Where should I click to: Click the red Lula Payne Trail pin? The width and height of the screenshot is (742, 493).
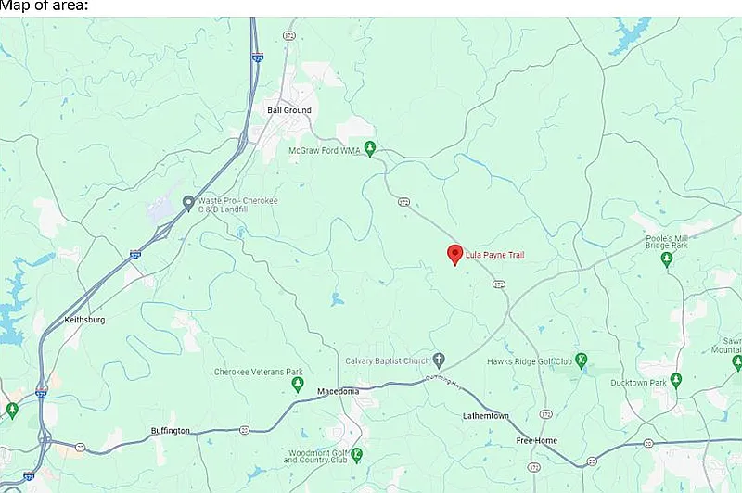click(x=454, y=255)
